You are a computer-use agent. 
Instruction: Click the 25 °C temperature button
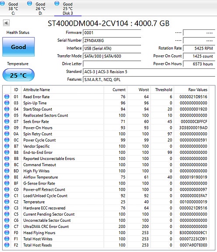pyautogui.click(x=18, y=75)
